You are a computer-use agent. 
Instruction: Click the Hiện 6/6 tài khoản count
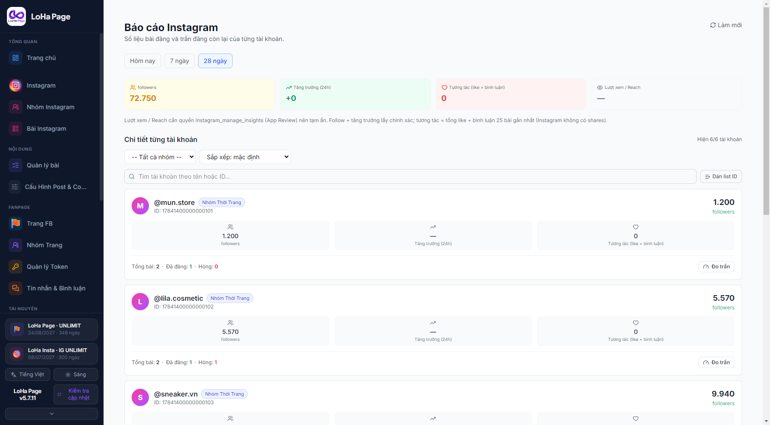point(720,139)
